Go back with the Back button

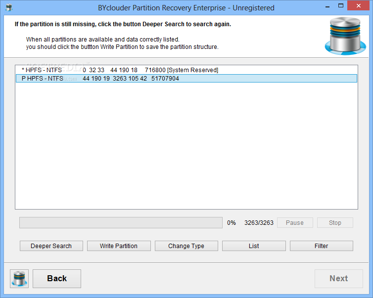(57, 279)
